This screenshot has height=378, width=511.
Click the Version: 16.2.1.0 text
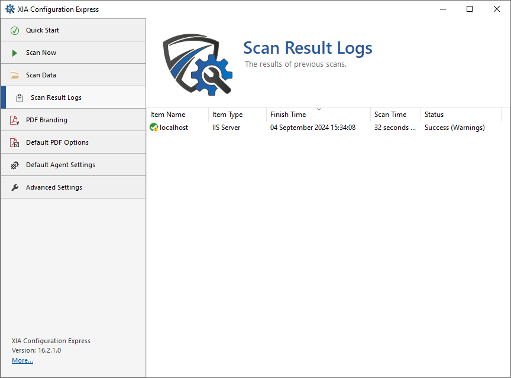tap(36, 350)
